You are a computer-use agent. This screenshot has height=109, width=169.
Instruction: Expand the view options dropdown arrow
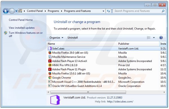pyautogui.click(x=154, y=37)
